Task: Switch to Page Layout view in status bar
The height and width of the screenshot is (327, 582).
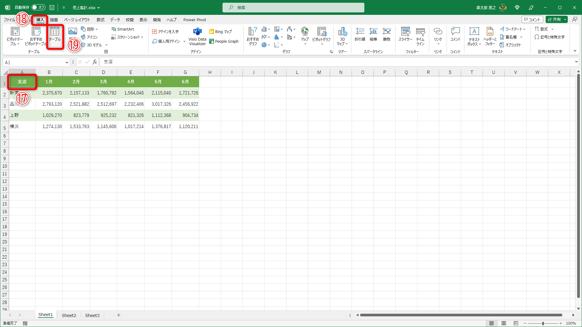Action: (504, 323)
